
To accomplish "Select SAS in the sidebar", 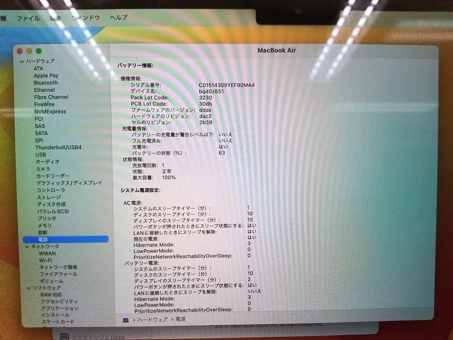I will 40,126.
